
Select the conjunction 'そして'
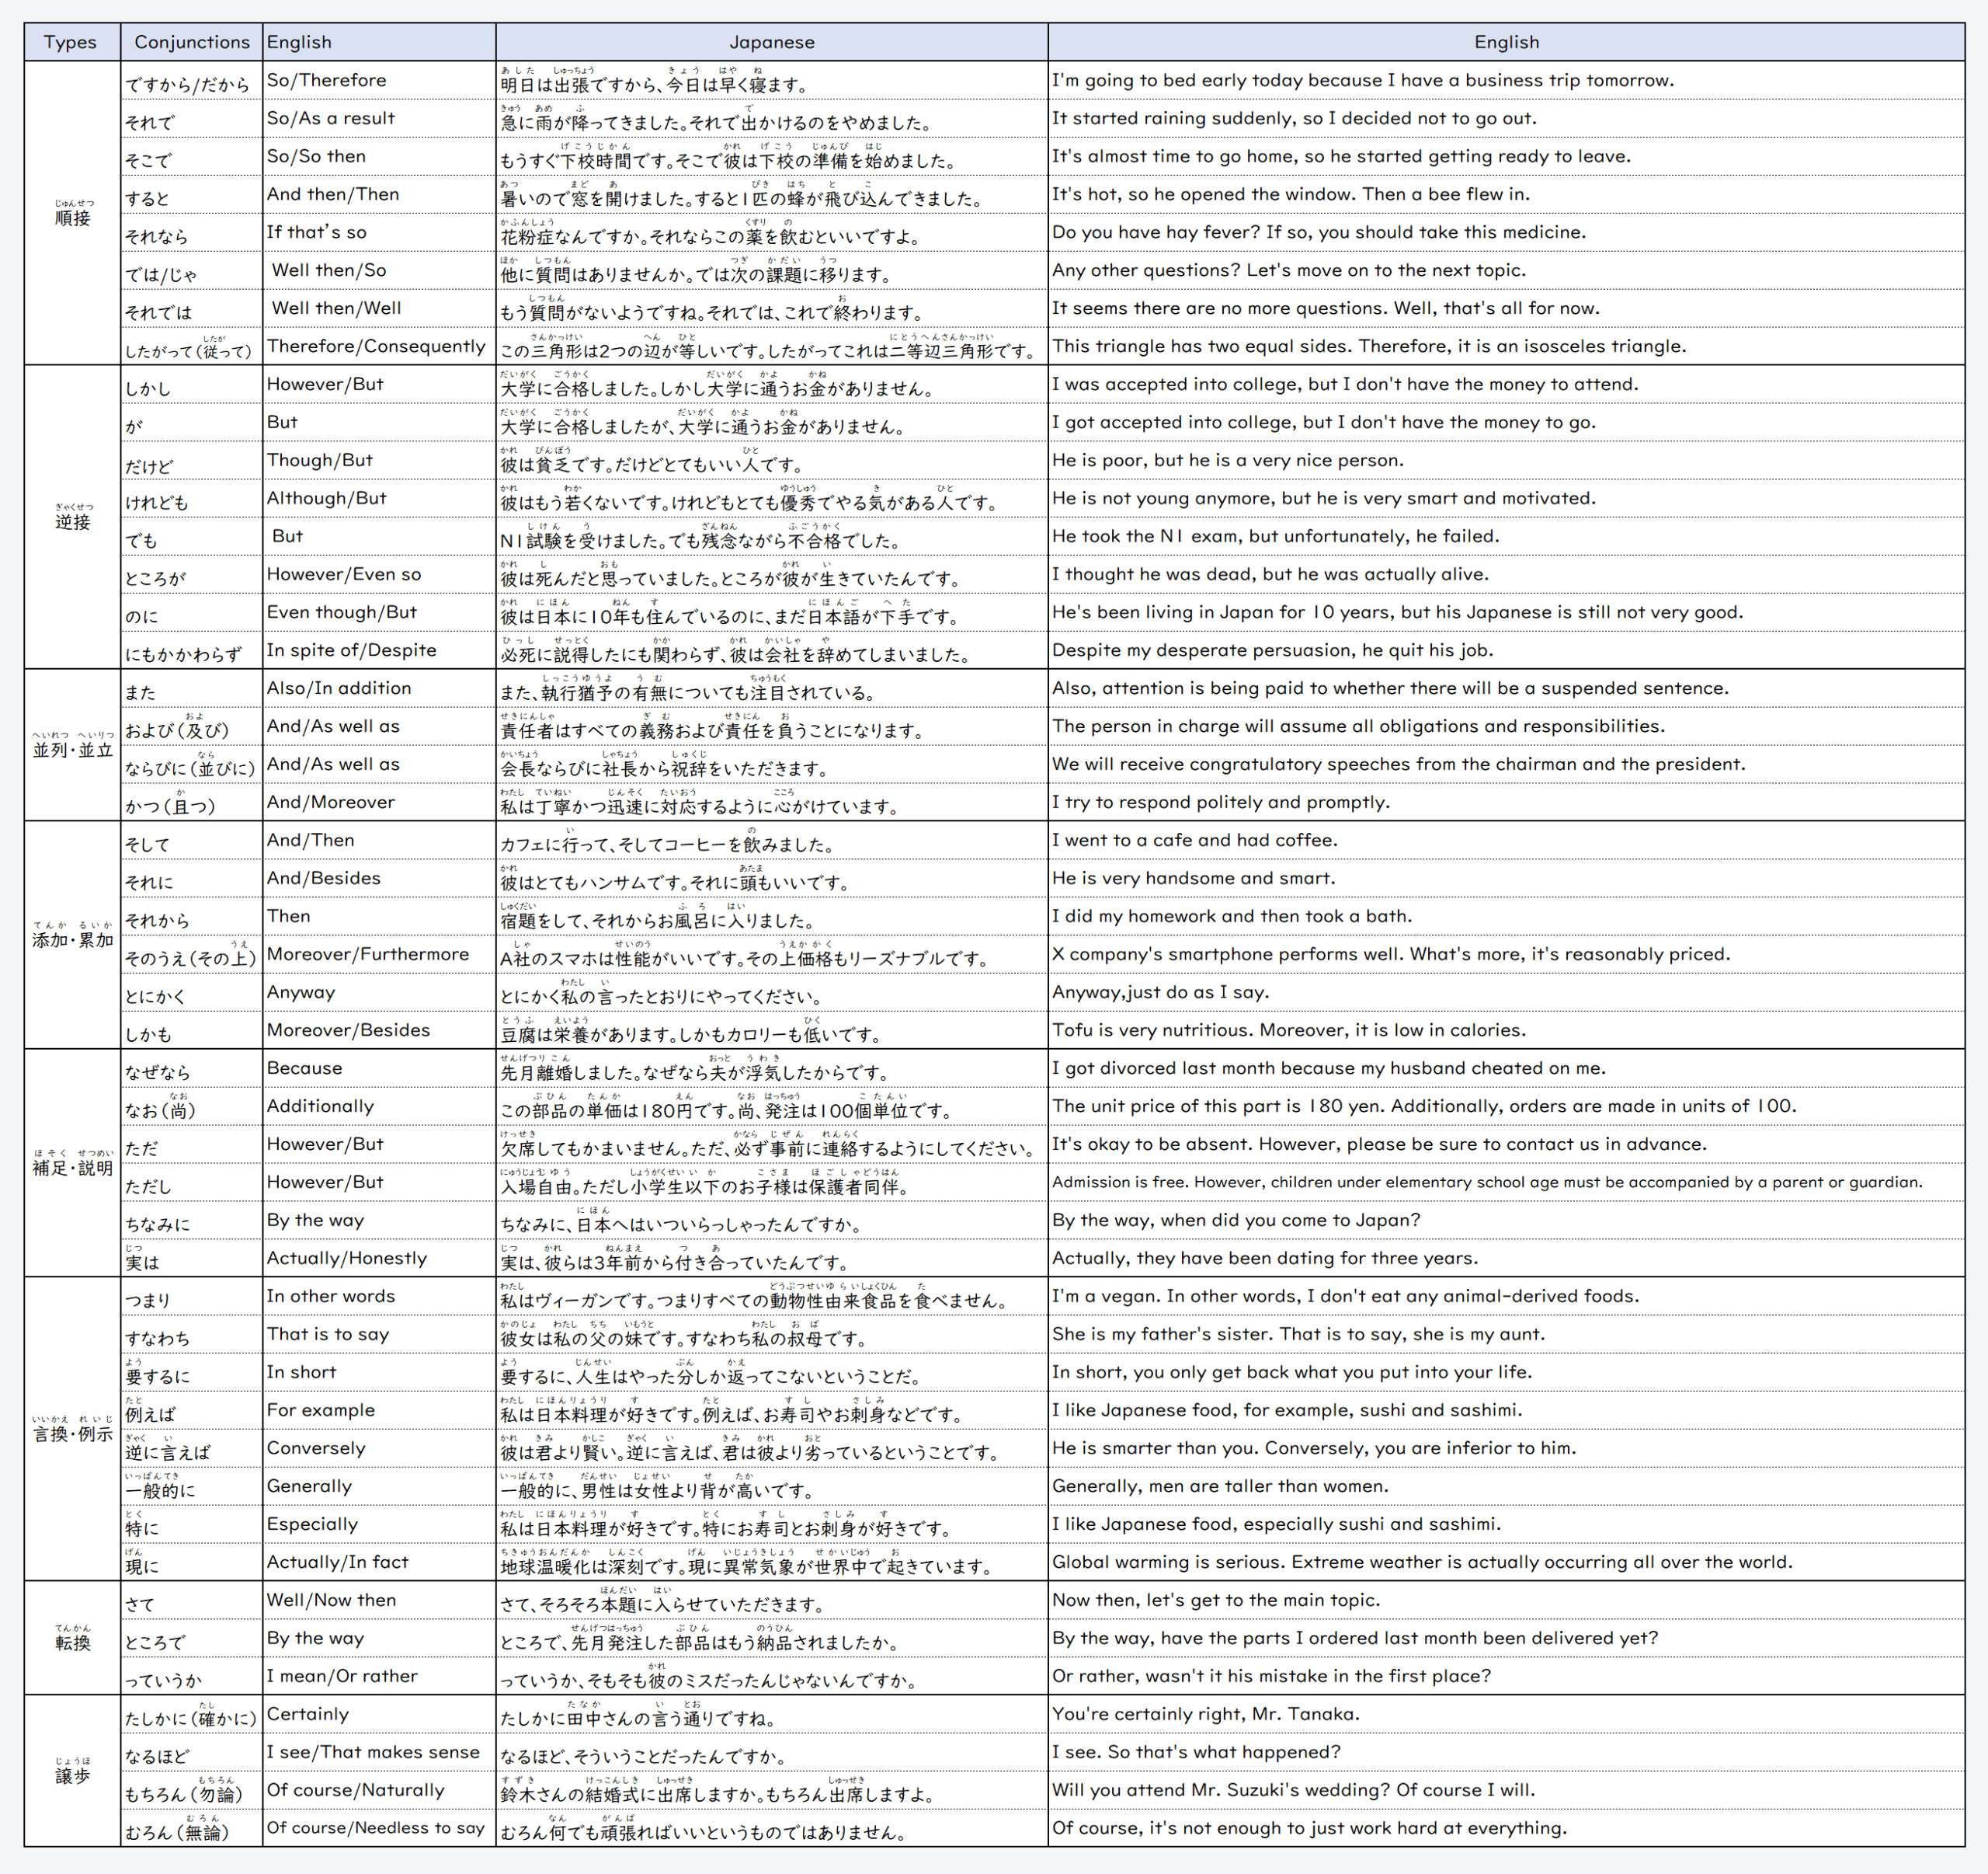192,841
